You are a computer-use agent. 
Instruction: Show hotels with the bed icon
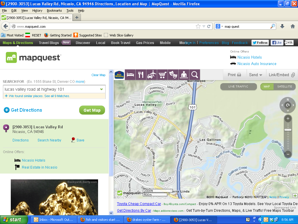point(130,75)
